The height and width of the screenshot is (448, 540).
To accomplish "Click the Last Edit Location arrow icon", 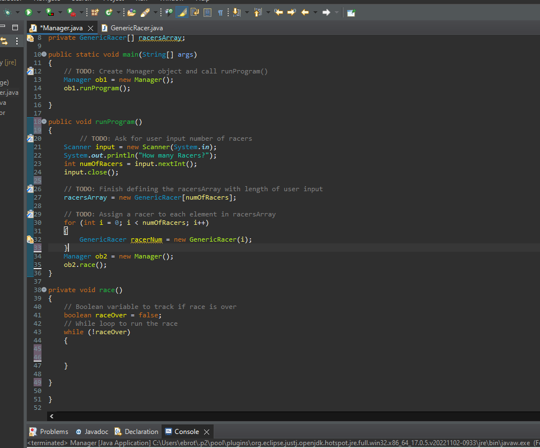I will [x=279, y=12].
